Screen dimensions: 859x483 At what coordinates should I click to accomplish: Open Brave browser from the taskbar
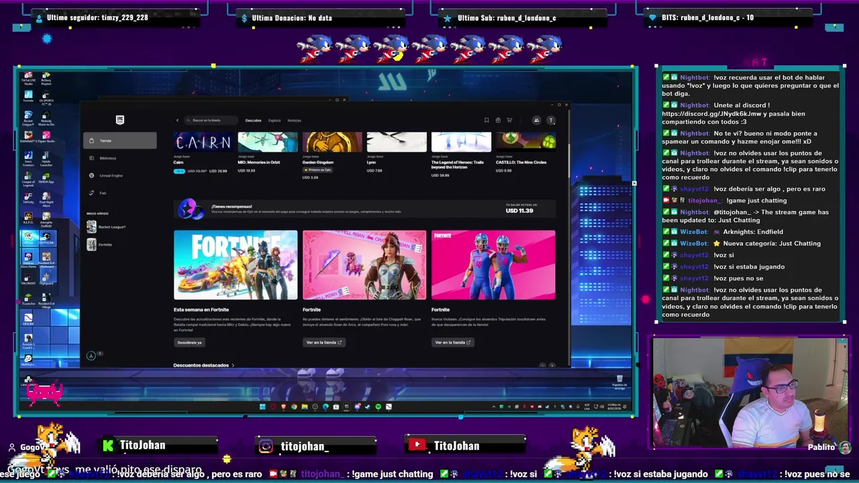pos(283,407)
